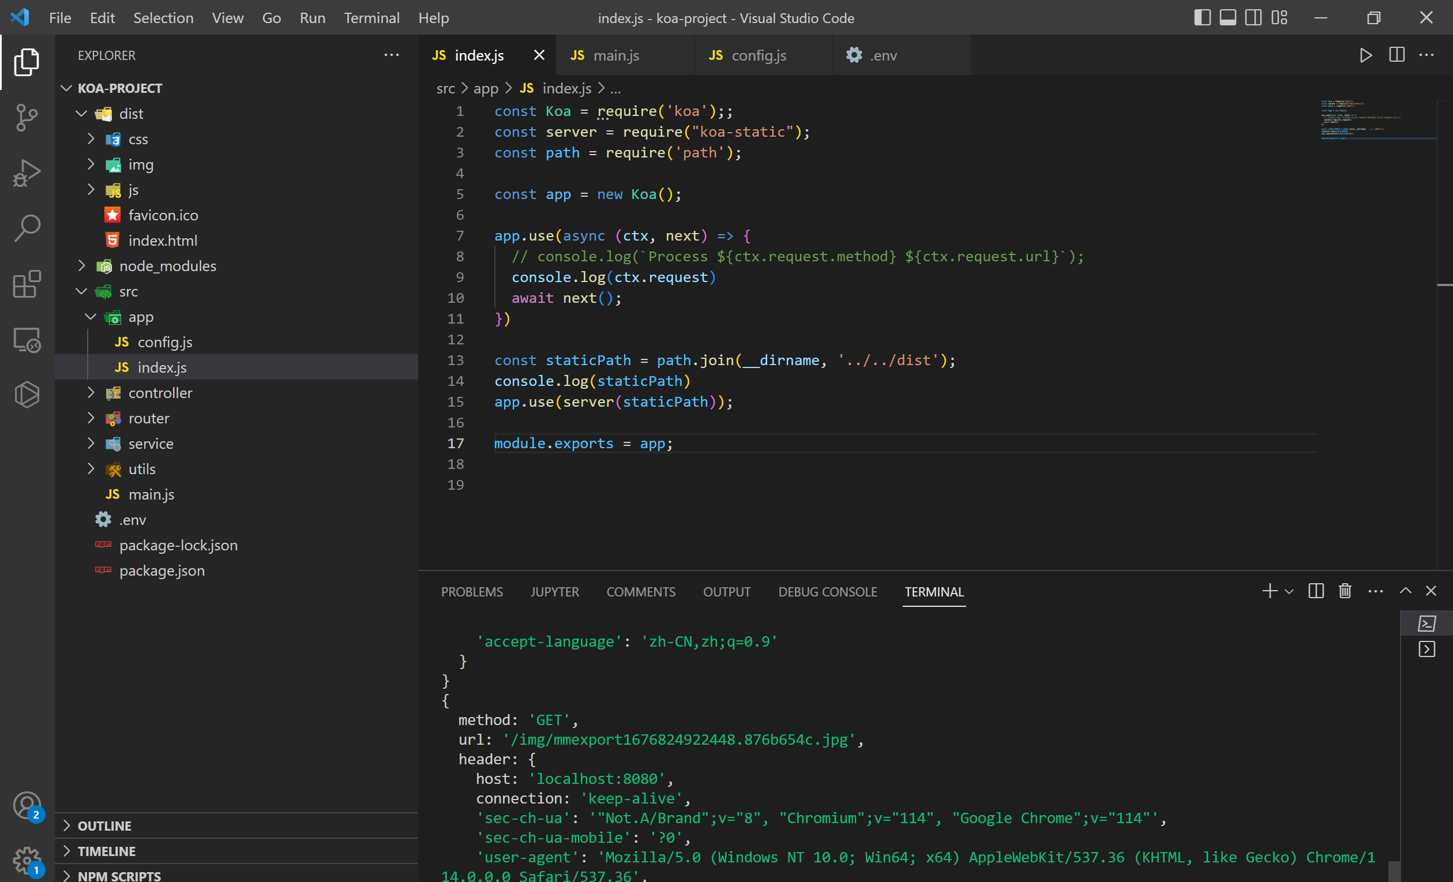Viewport: 1453px width, 882px height.
Task: Open package-lock.json file
Action: point(236,545)
